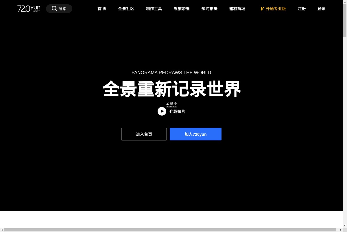Viewport: 347px width, 232px height.
Task: Click the PANORAMA REDRAWS THE WORLD text
Action: coord(171,73)
